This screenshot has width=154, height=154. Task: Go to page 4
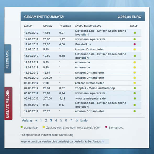coord(56,120)
